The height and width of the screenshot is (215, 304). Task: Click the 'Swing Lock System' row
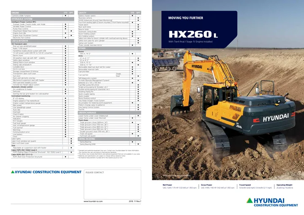tap(109, 43)
